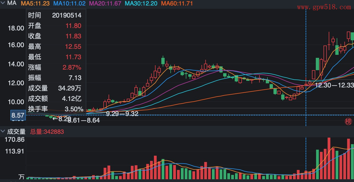Open the MA indicator name label
354x182 pixels.
coord(12,3)
